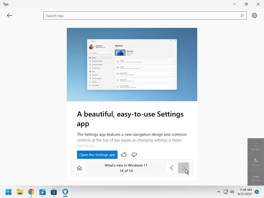The image size is (264, 198).
Task: Click the CPU Clock MHz gadget
Action: coord(255,178)
